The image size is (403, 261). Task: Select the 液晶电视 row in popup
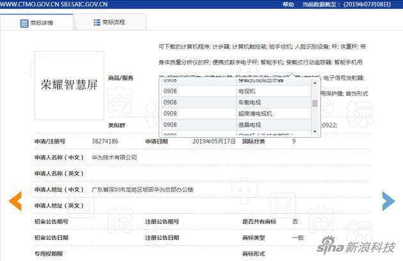point(236,125)
